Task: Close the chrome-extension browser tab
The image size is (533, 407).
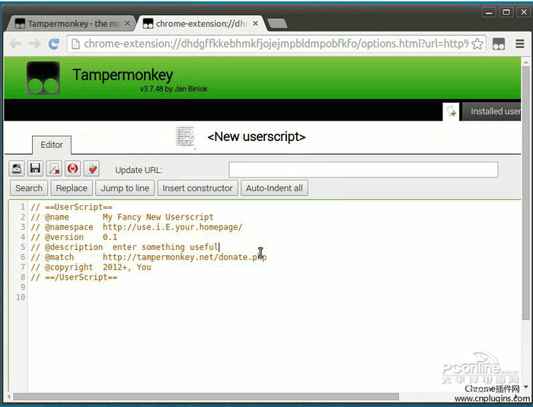Action: pos(255,24)
